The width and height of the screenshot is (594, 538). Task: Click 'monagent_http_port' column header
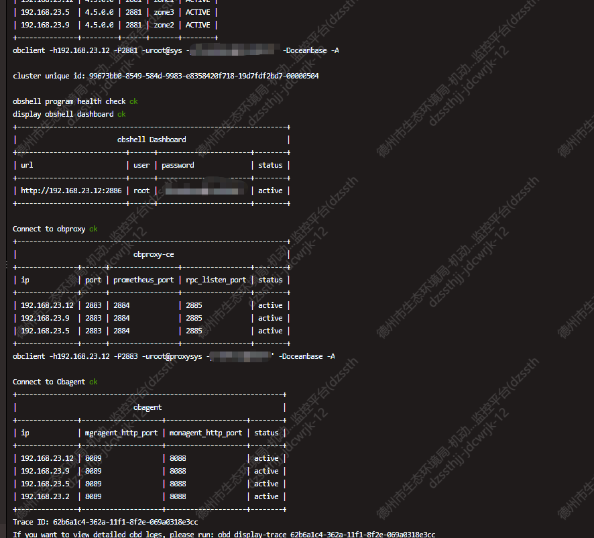tap(206, 433)
